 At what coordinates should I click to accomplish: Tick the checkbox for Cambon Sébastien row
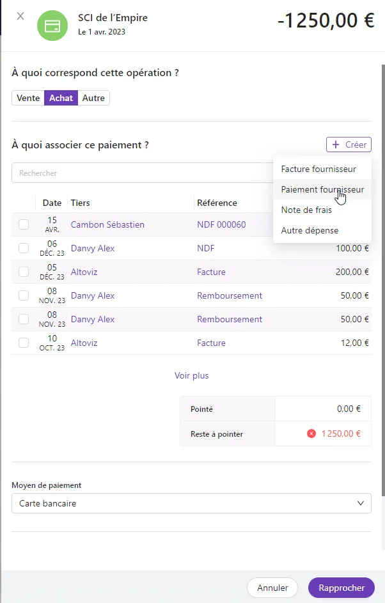coord(24,224)
